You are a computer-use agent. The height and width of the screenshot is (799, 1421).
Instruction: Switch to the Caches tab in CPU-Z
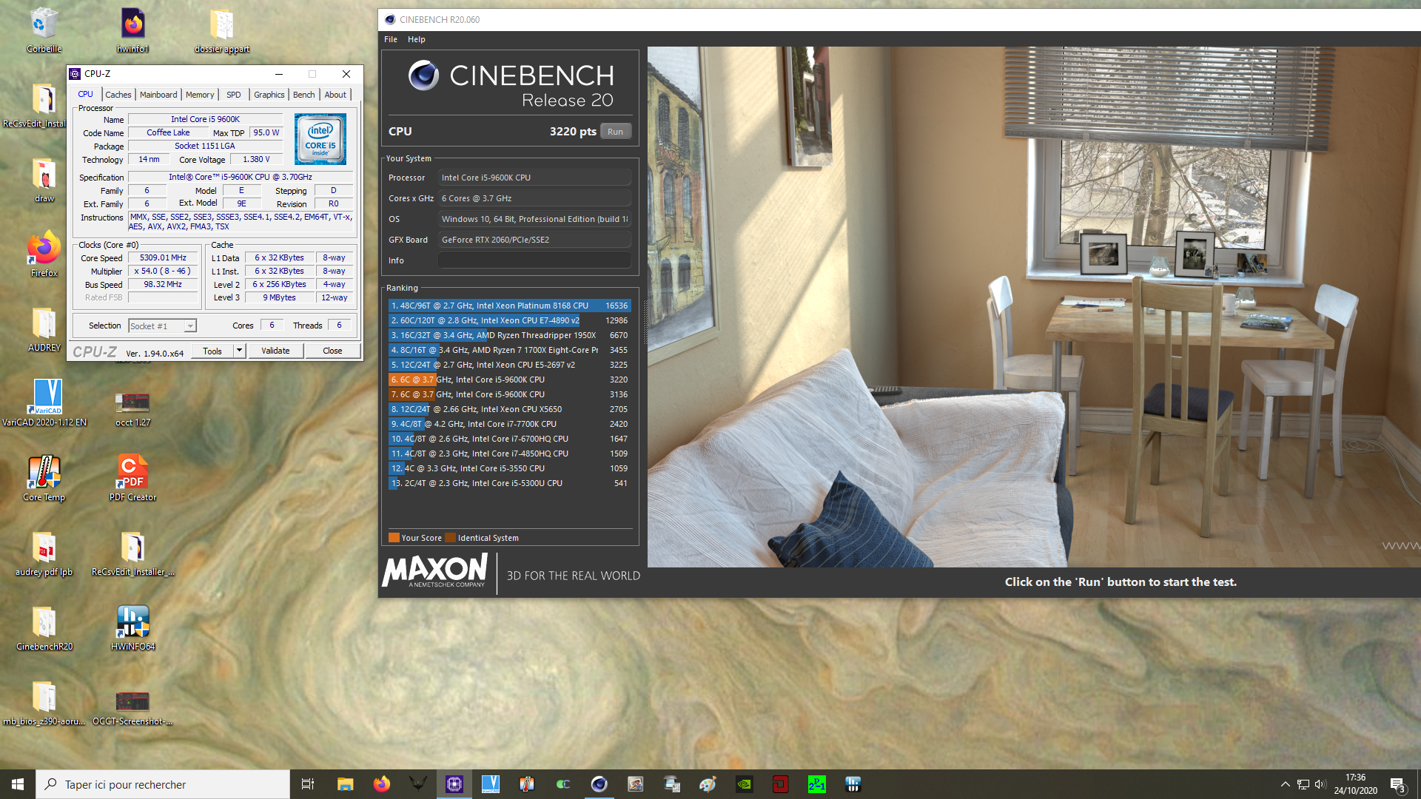[118, 95]
